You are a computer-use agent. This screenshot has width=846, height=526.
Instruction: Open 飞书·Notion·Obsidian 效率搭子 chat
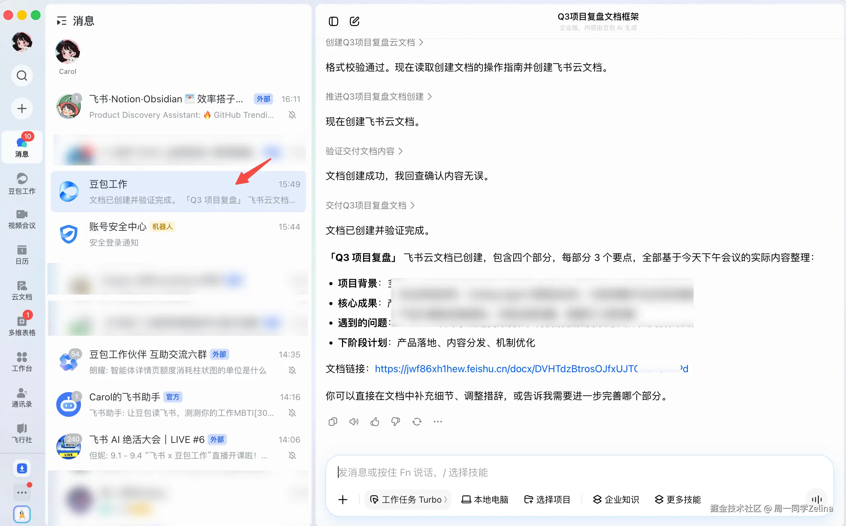(x=178, y=107)
